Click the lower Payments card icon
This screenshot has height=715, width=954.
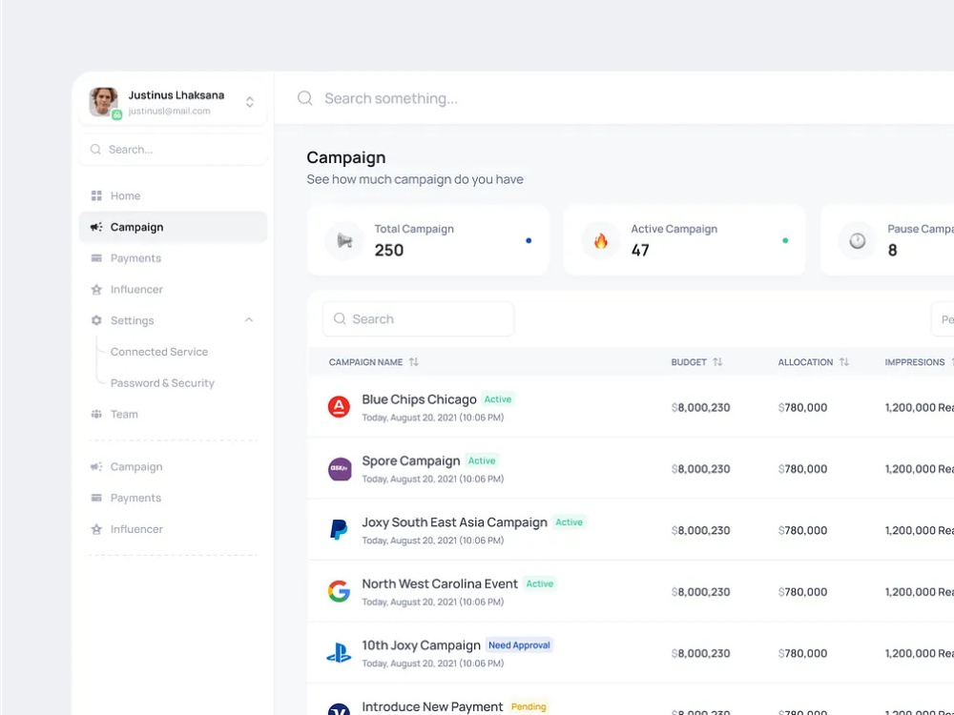pyautogui.click(x=96, y=498)
